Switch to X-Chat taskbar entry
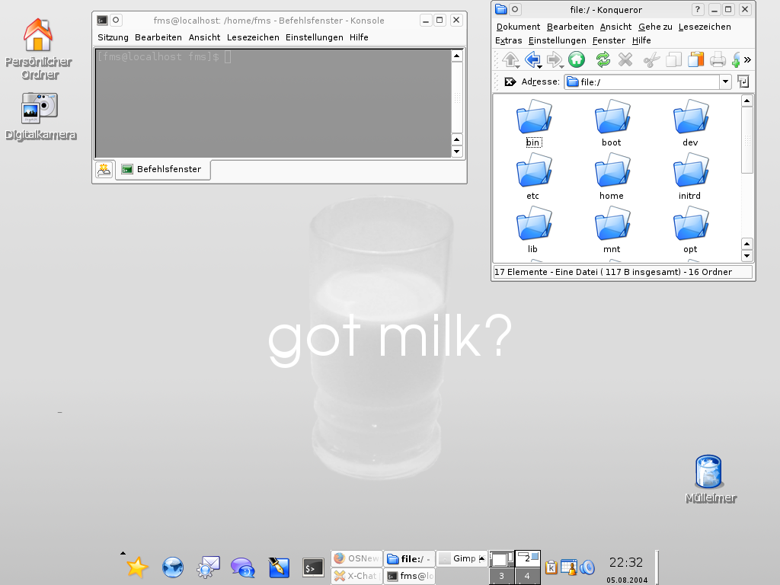Image resolution: width=780 pixels, height=585 pixels. click(357, 576)
